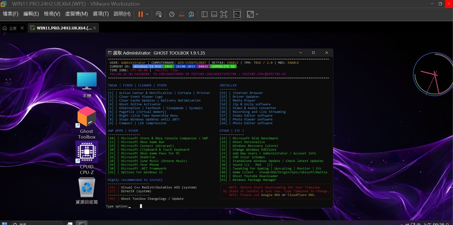Click the "Windows 11 Pro" blue OS label
The height and width of the screenshot is (225, 453).
point(147,66)
